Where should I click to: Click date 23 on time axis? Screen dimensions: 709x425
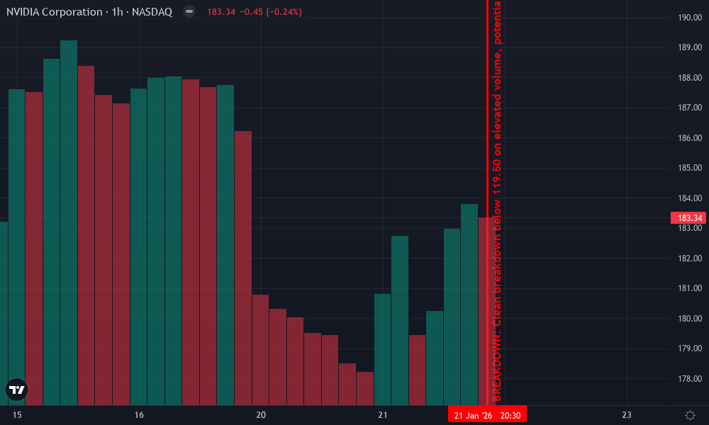(x=627, y=415)
